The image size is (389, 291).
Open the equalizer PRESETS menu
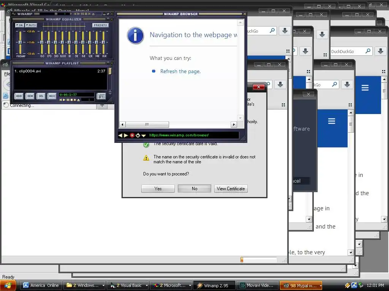(x=100, y=25)
